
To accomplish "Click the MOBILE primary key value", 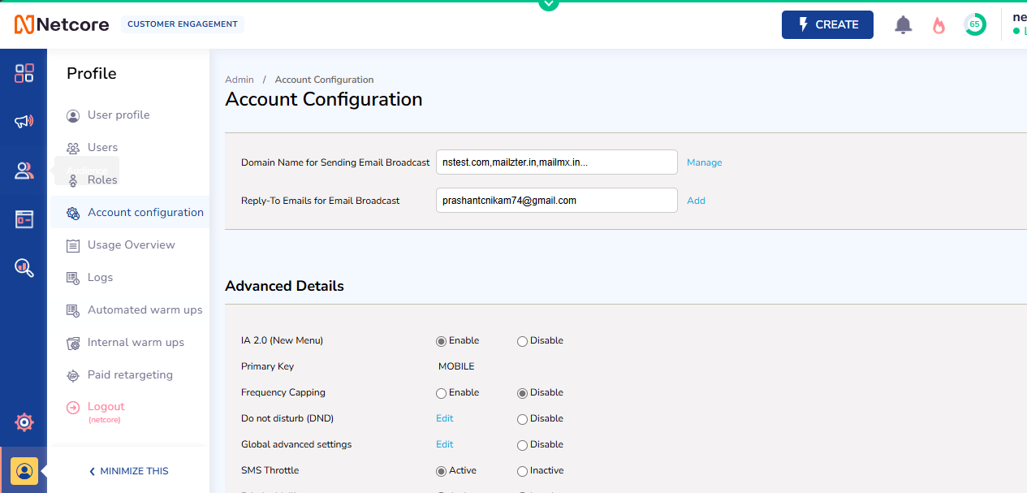I will (456, 366).
